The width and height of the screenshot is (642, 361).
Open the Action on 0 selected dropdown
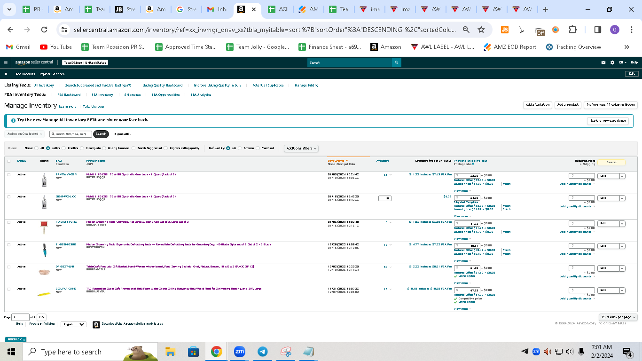click(x=25, y=134)
